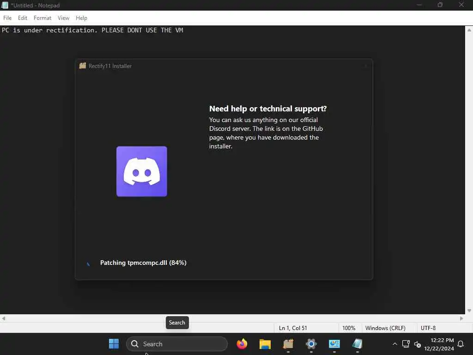Click the 100% zoom status bar entry
Screen dimensions: 473x355
pyautogui.click(x=349, y=328)
